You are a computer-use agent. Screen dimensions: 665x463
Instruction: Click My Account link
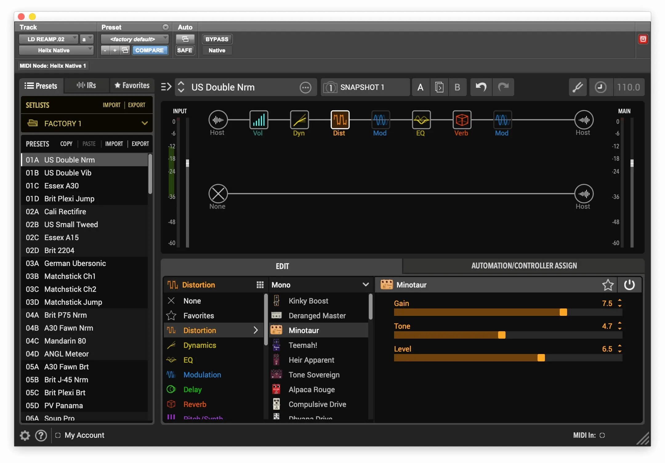point(84,435)
